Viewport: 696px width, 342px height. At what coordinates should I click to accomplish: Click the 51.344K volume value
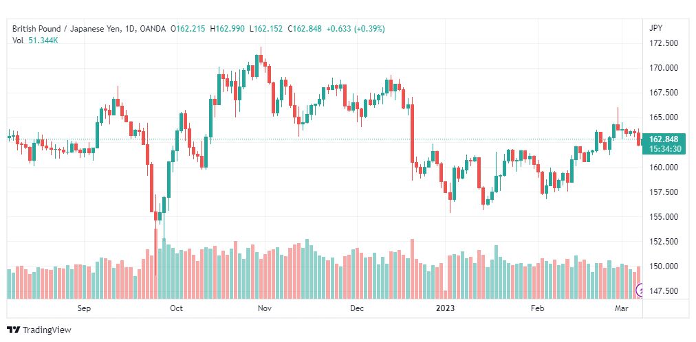(x=44, y=40)
